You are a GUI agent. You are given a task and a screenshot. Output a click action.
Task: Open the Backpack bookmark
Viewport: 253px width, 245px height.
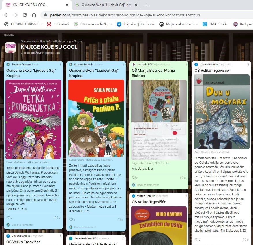[243, 24]
